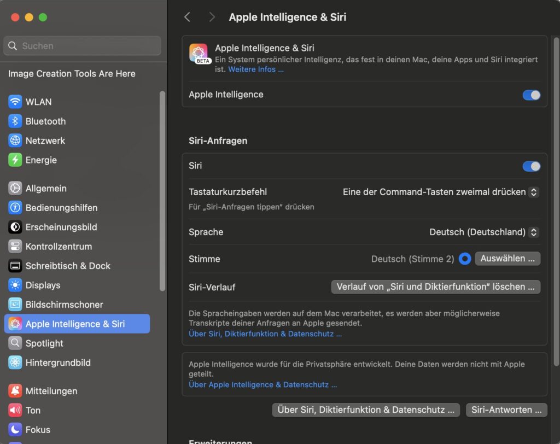Viewport: 560px width, 444px height.
Task: Select the Fokus moon icon
Action: click(x=15, y=429)
